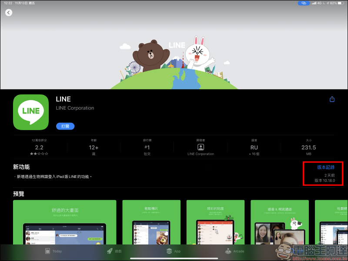Open the 輕鬆傳訊 preview screenshot
The image size is (348, 261).
[150, 222]
